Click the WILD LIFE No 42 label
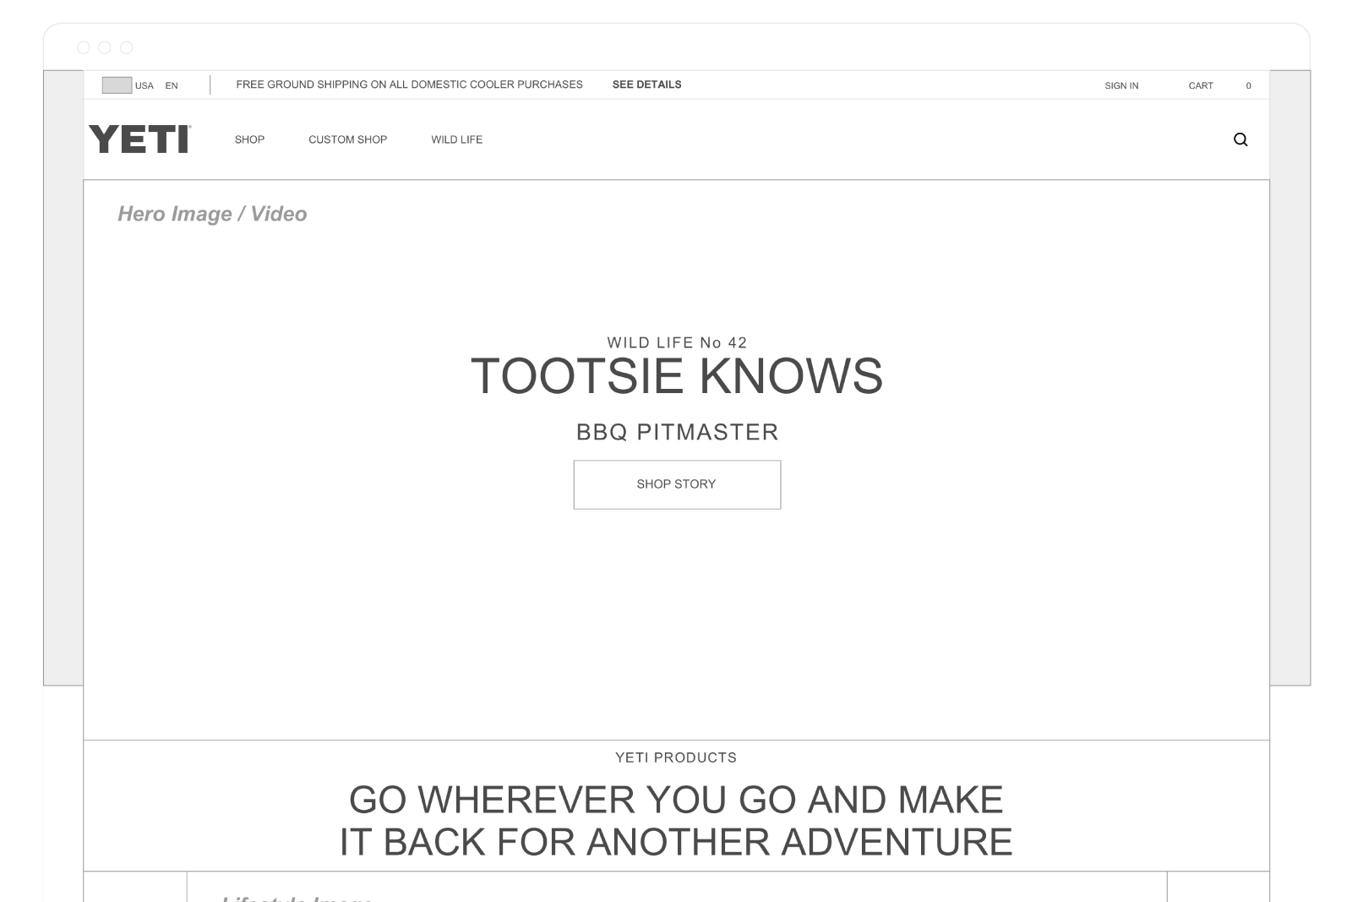Screen dimensions: 1352x902 point(677,342)
